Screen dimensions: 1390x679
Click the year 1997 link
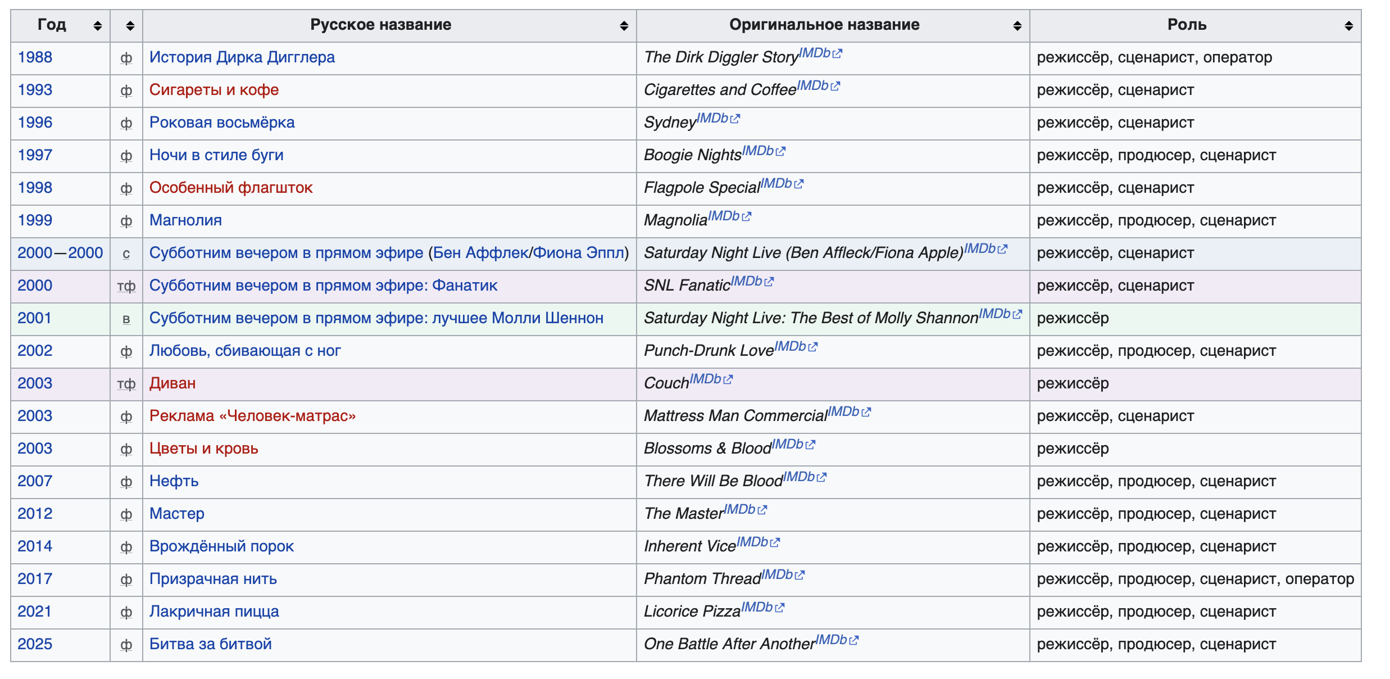pyautogui.click(x=35, y=155)
